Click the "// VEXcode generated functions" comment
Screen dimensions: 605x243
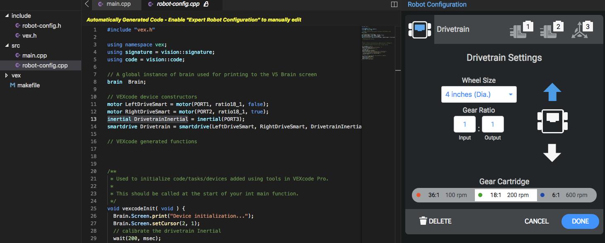[152, 142]
